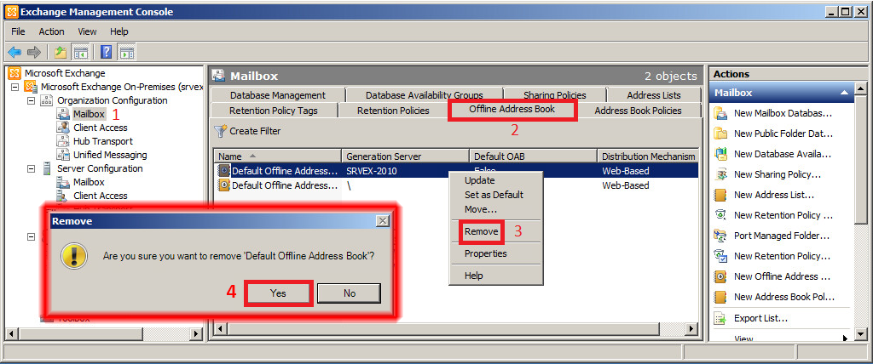Viewport: 873px width, 364px height.
Task: Confirm removal with the Yes button
Action: click(278, 293)
